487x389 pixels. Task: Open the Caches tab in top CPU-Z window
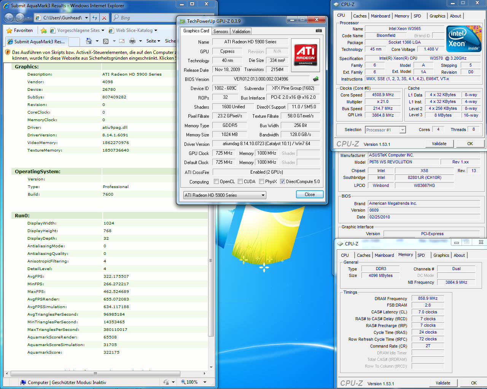click(x=360, y=16)
